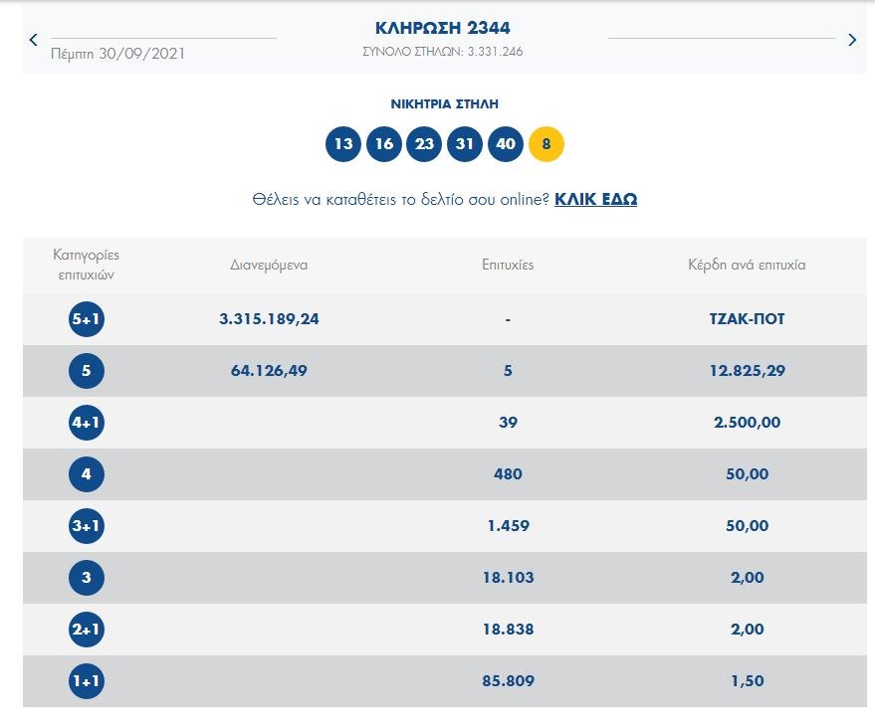Select winning number ball 40
The height and width of the screenshot is (726, 875).
tap(506, 144)
